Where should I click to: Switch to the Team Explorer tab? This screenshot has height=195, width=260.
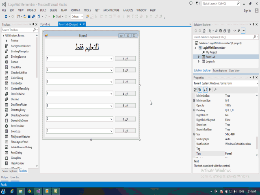[x=220, y=71]
